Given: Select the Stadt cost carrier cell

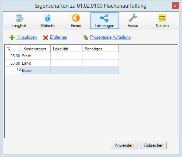Looking at the screenshot, I should pos(36,56).
